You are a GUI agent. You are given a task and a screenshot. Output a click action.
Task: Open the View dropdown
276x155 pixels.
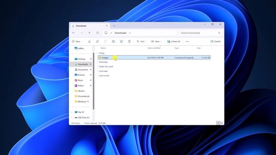click(x=156, y=41)
